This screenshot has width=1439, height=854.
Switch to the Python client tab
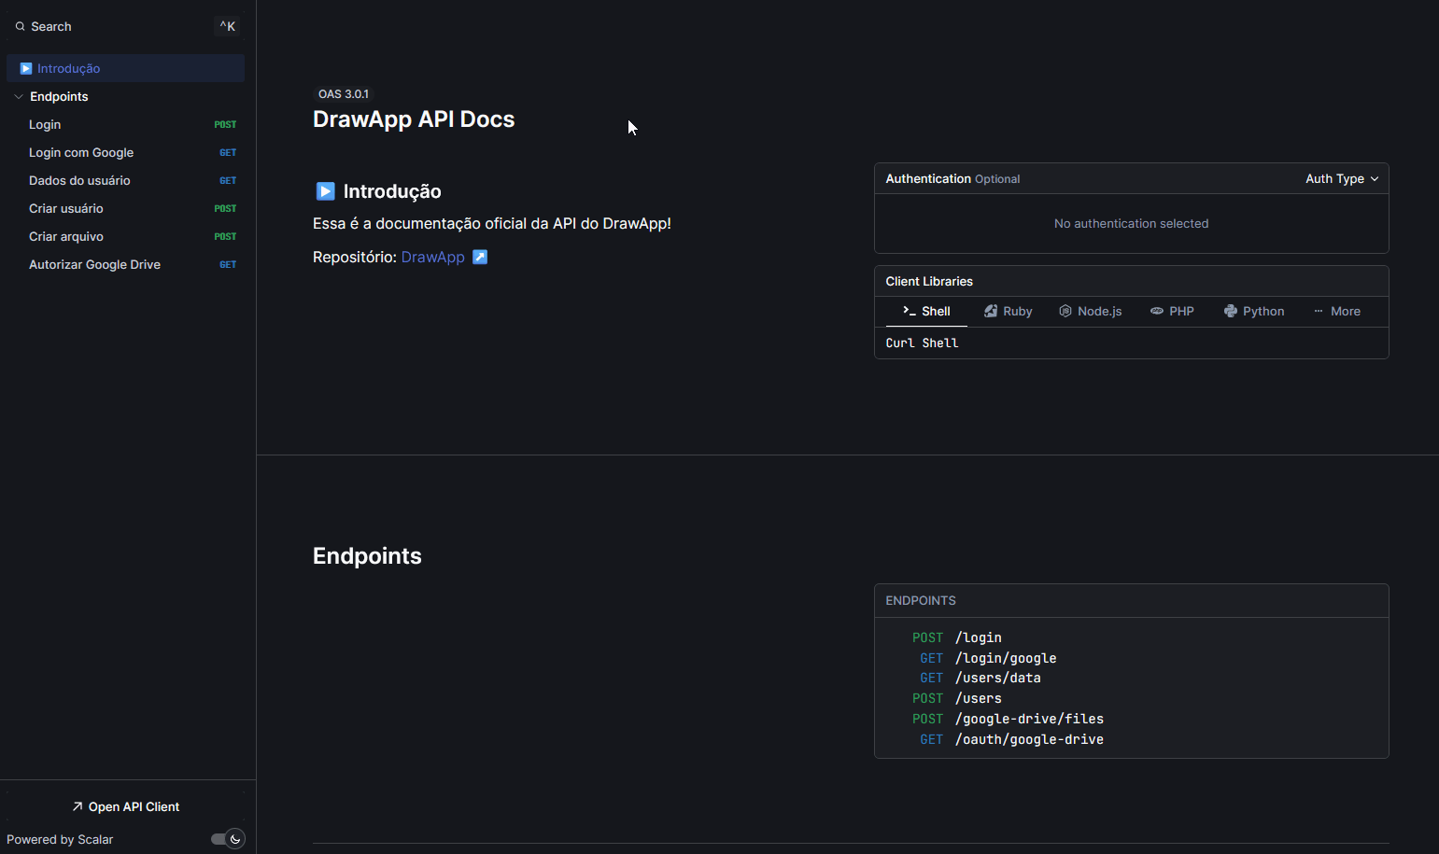point(1253,311)
